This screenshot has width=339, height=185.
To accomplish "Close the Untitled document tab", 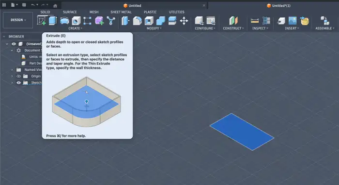I will (204, 5).
